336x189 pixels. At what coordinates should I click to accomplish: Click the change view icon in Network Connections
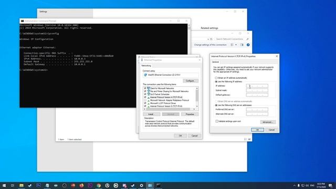[232, 45]
